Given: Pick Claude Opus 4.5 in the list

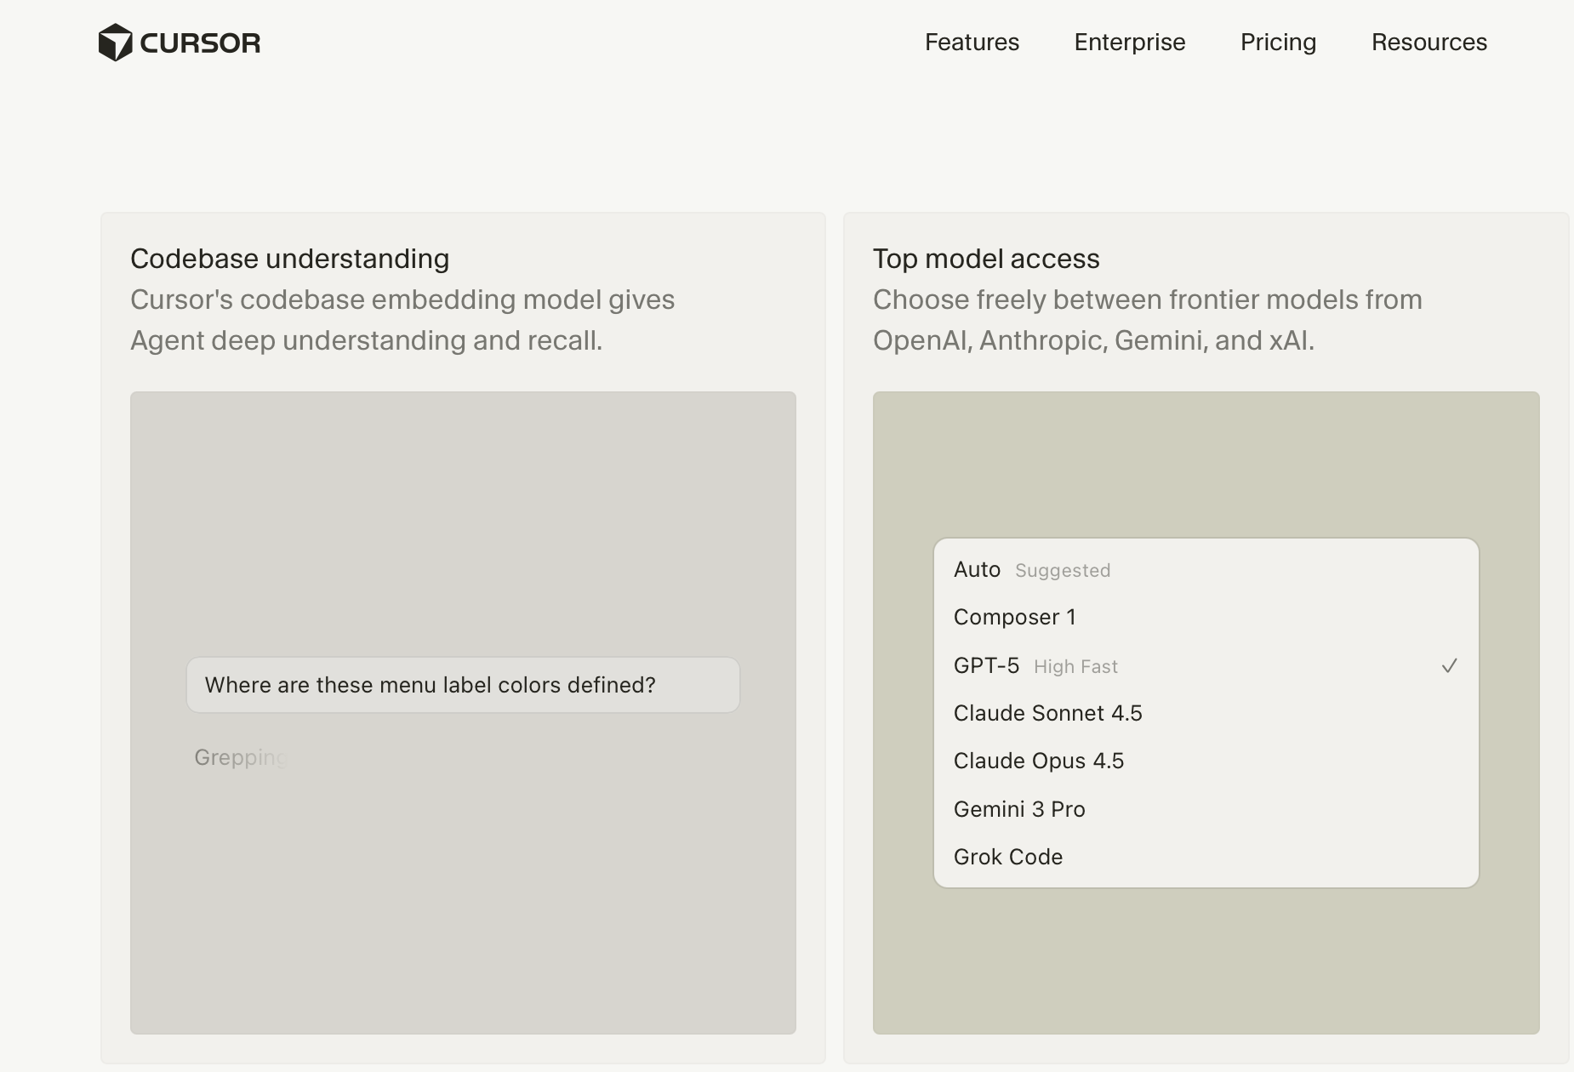Looking at the screenshot, I should point(1206,761).
